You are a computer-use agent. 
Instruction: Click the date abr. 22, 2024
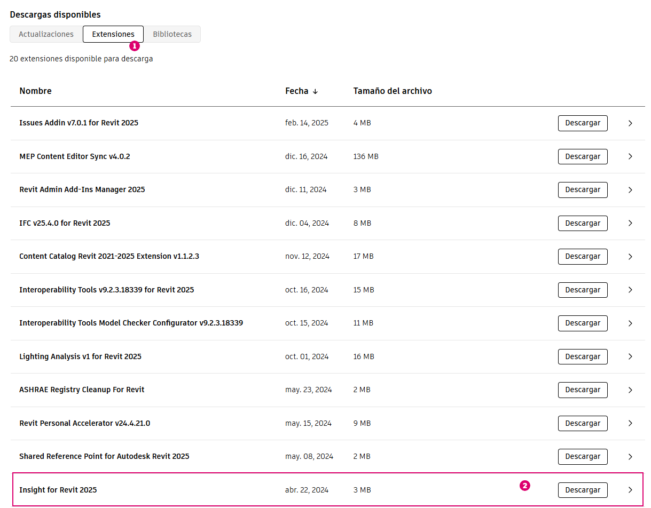[x=307, y=490]
